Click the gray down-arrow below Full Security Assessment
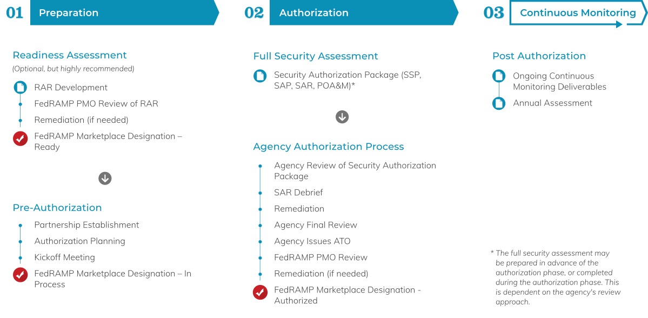The width and height of the screenshot is (648, 318). pos(342,117)
